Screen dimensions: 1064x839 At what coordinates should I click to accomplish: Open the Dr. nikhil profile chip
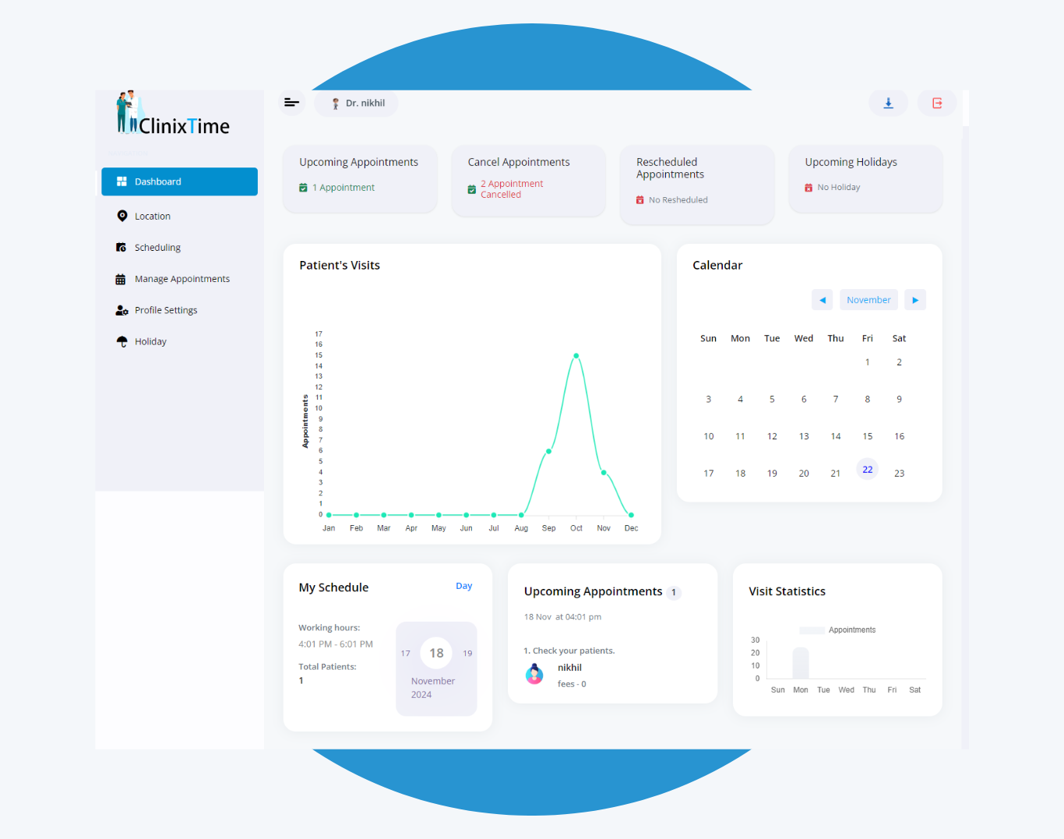pos(357,103)
